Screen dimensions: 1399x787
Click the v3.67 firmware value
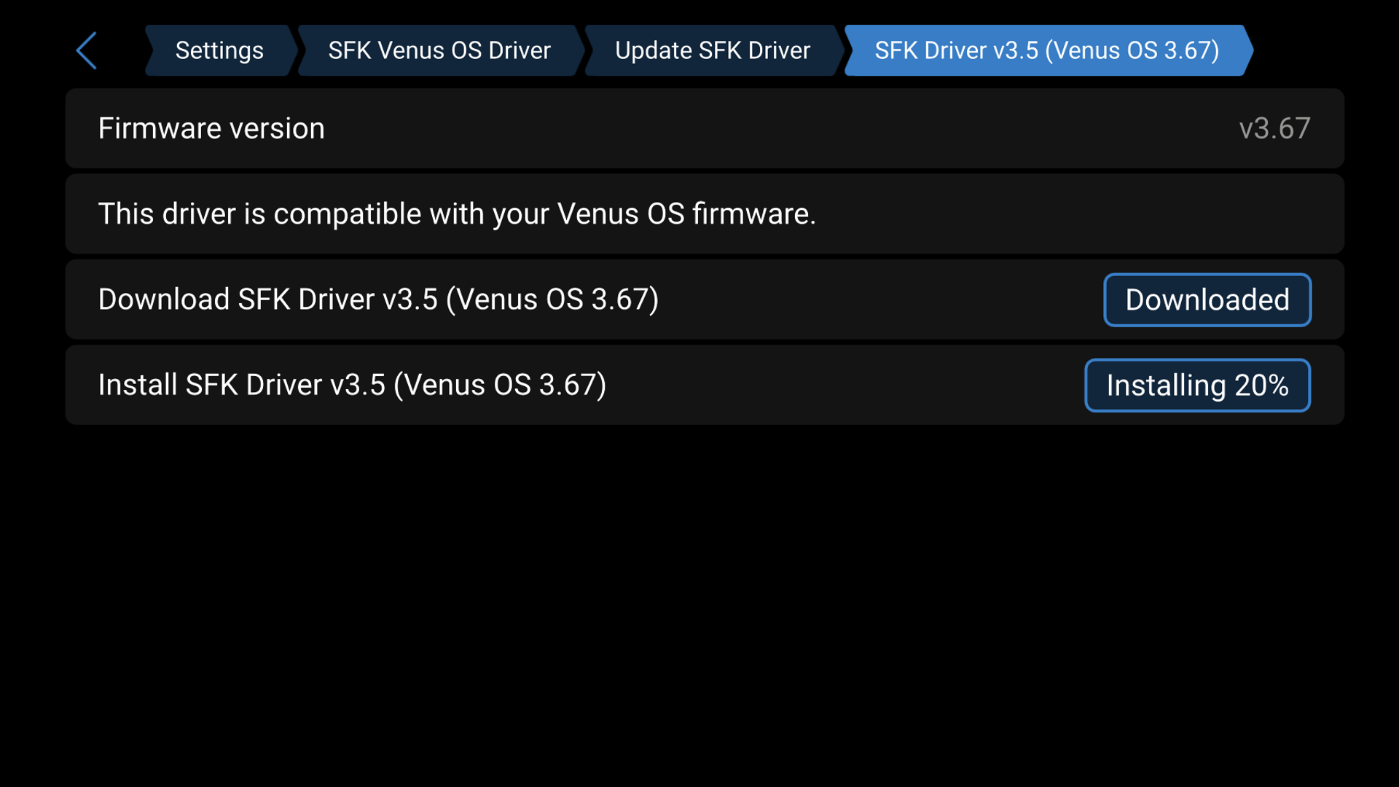coord(1275,128)
